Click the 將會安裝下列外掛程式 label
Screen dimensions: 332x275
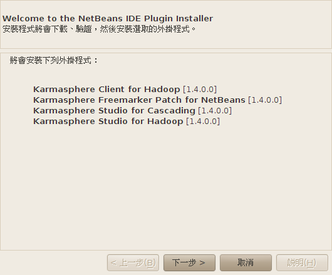click(54, 61)
